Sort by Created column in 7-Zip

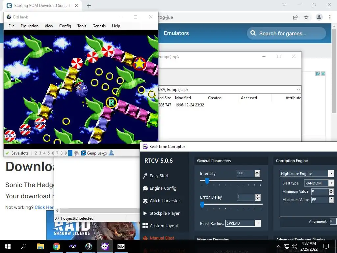215,98
